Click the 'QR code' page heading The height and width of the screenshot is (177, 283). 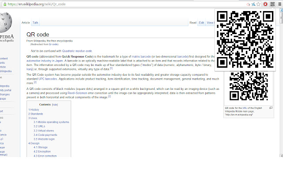point(38,35)
